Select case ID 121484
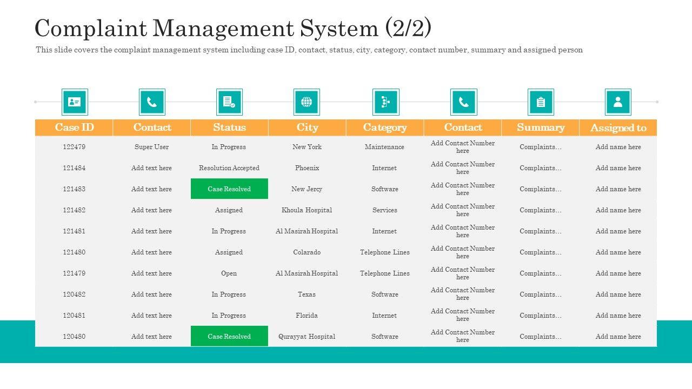The height and width of the screenshot is (389, 692). pos(74,168)
